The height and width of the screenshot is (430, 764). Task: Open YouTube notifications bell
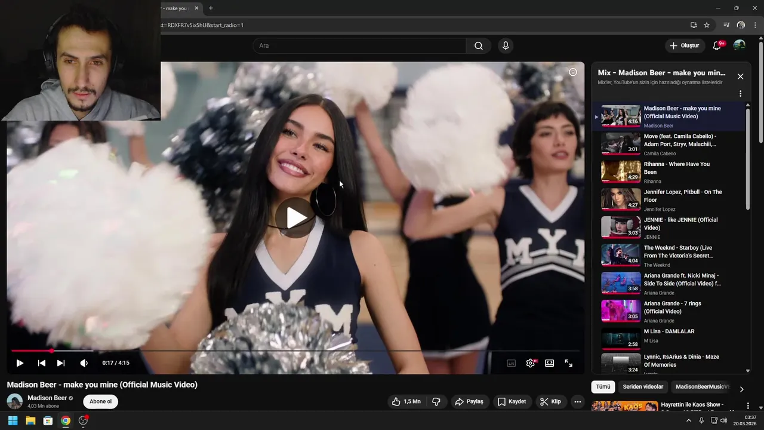pyautogui.click(x=717, y=46)
